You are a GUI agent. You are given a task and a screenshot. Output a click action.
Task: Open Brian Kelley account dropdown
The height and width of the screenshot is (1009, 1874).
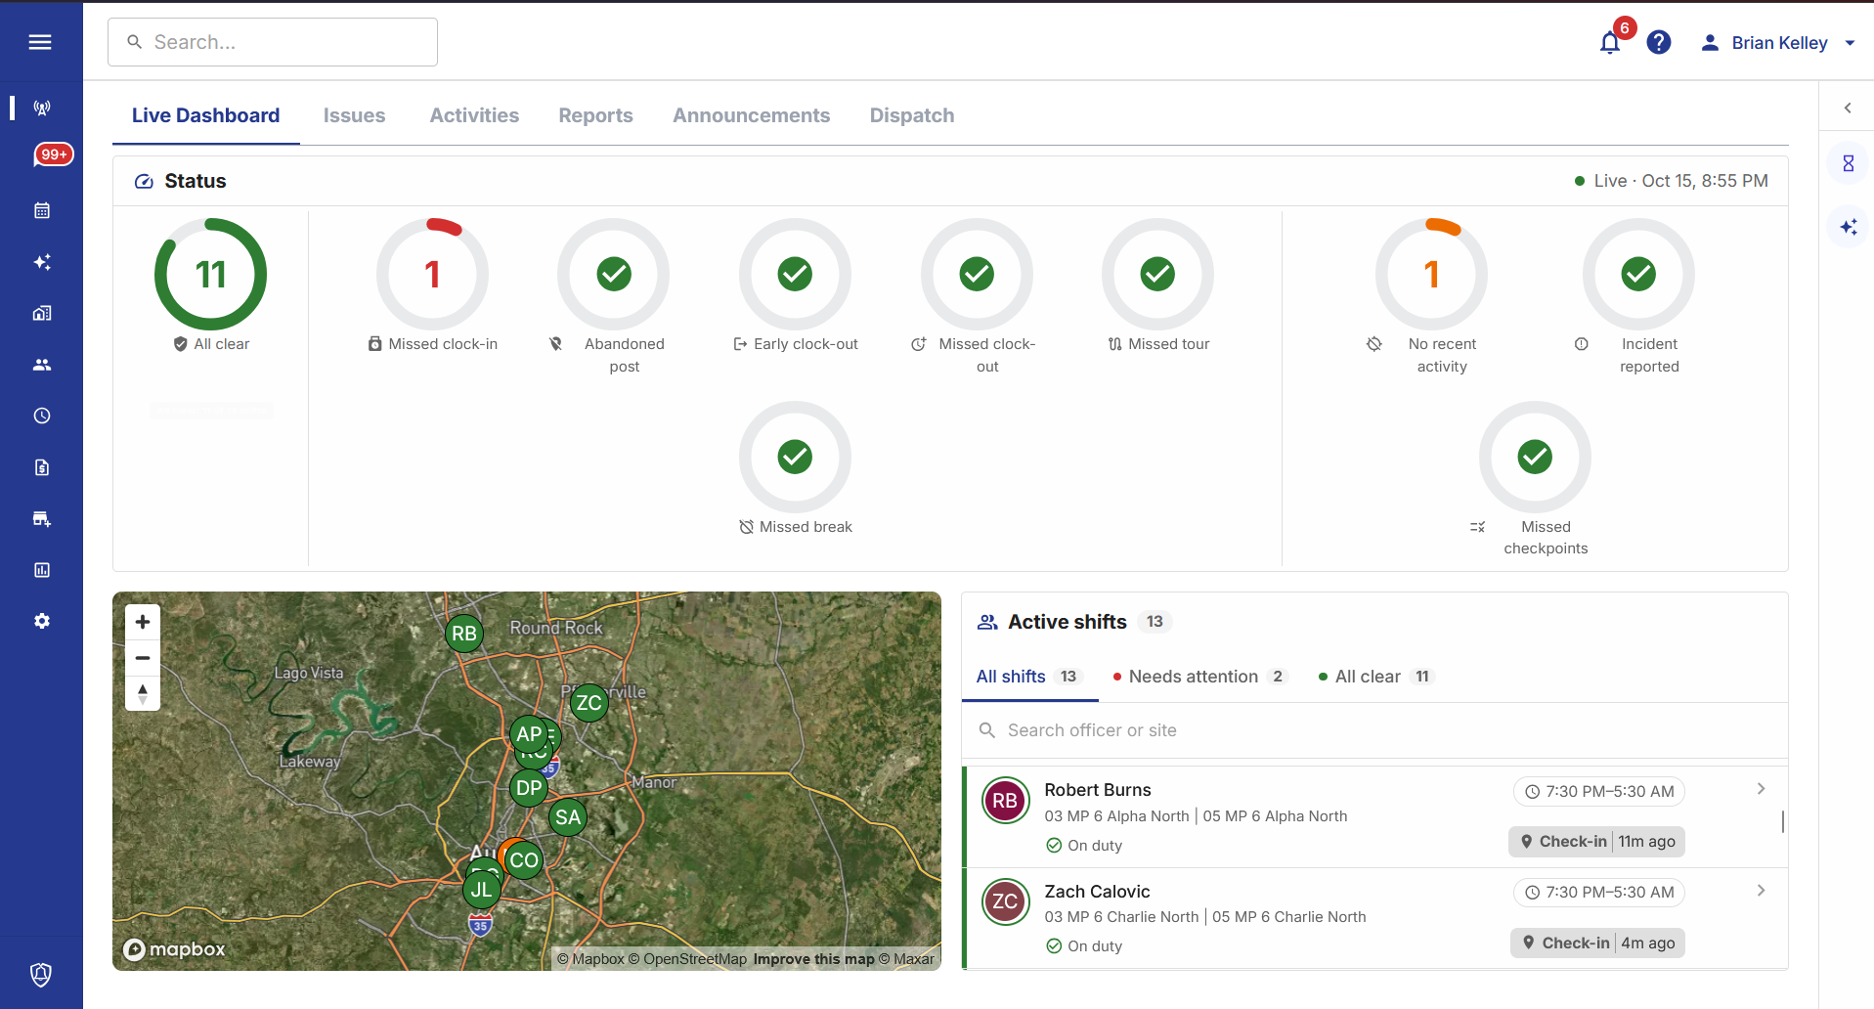click(1778, 42)
